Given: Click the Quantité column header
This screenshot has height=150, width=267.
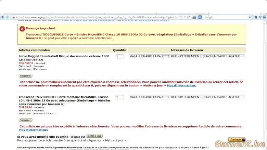Looking at the screenshot, I should coord(119,50).
